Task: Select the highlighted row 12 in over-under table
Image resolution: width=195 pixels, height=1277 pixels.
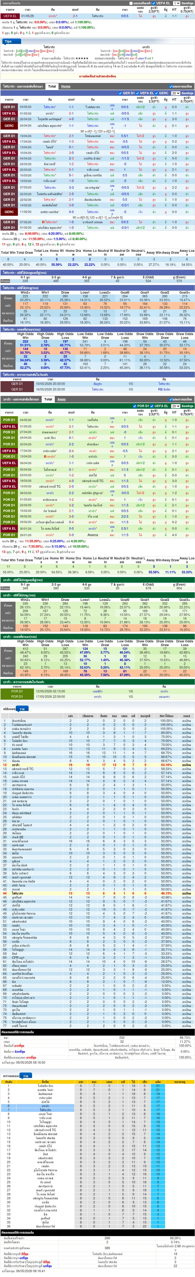Action: point(97,765)
